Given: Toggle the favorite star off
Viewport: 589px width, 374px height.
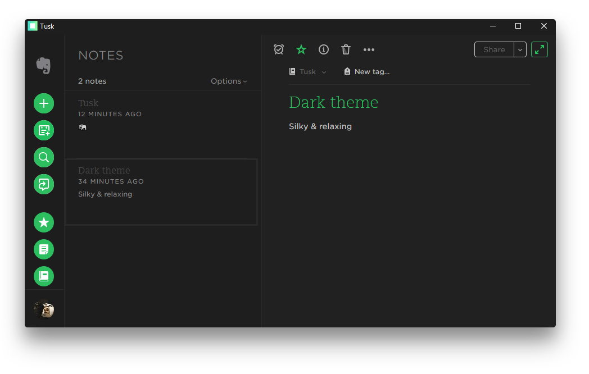Looking at the screenshot, I should pos(301,49).
